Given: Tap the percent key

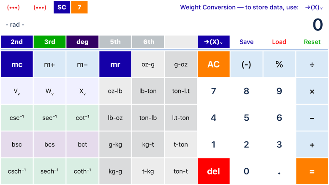Looking at the screenshot, I should coord(279,64).
